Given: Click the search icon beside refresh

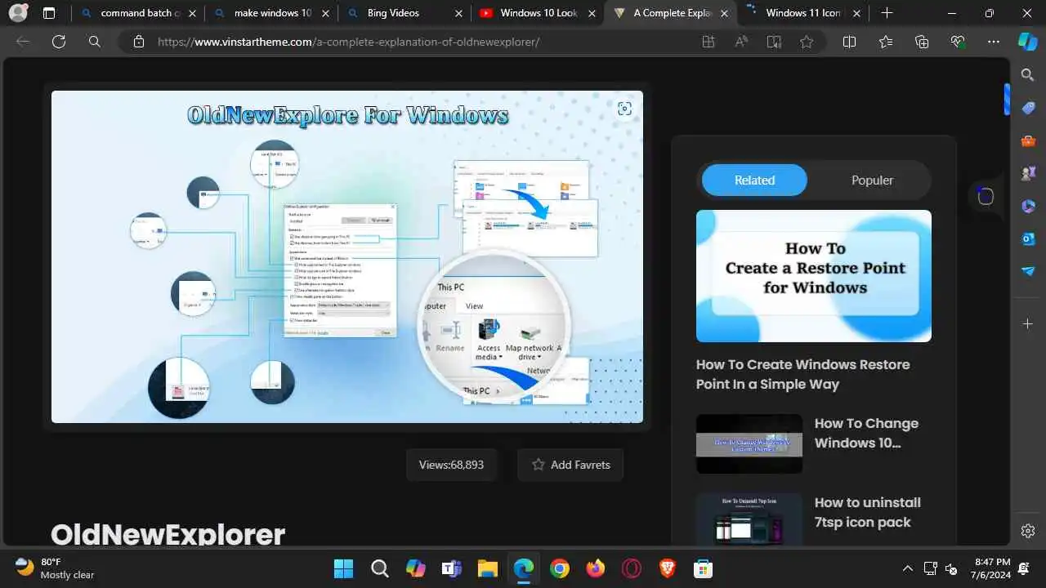Looking at the screenshot, I should pos(95,42).
